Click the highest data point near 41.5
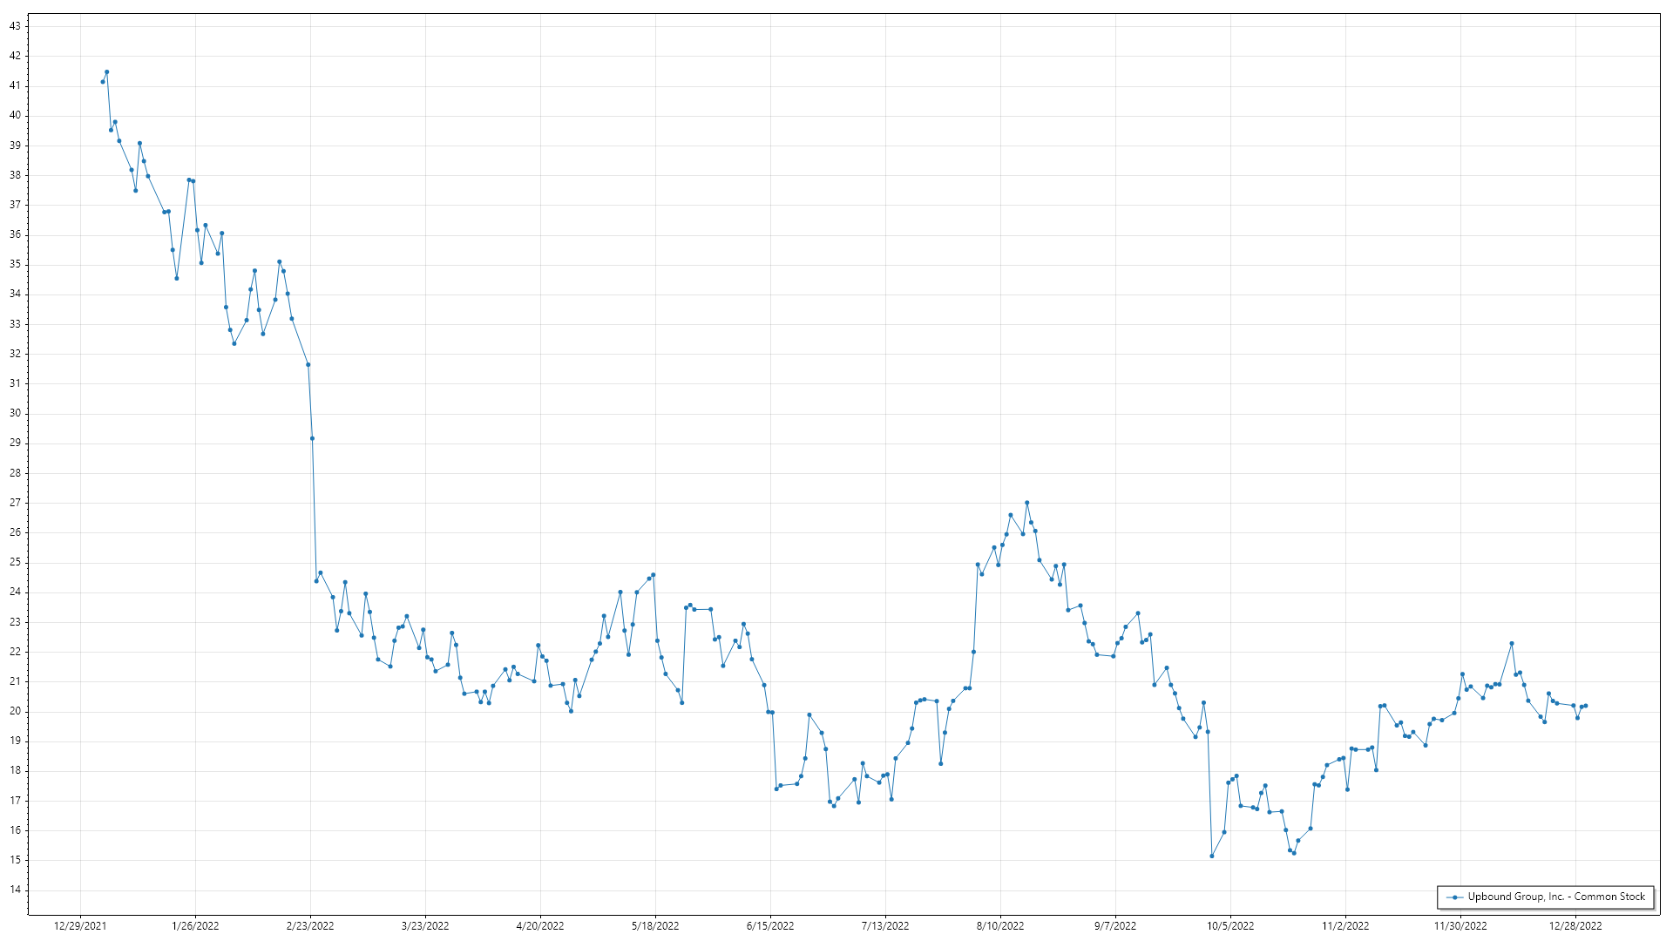Screen dimensions: 1673x941 point(106,72)
